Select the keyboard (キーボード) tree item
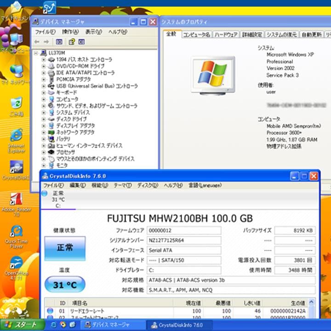The image size is (331, 331). (67, 92)
